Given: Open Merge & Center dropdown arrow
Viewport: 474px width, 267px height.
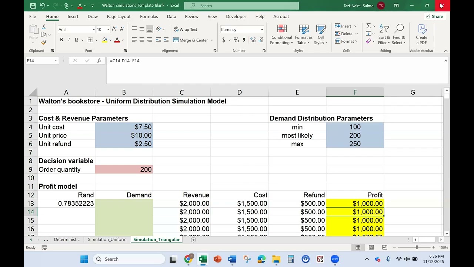Looking at the screenshot, I should click(212, 40).
